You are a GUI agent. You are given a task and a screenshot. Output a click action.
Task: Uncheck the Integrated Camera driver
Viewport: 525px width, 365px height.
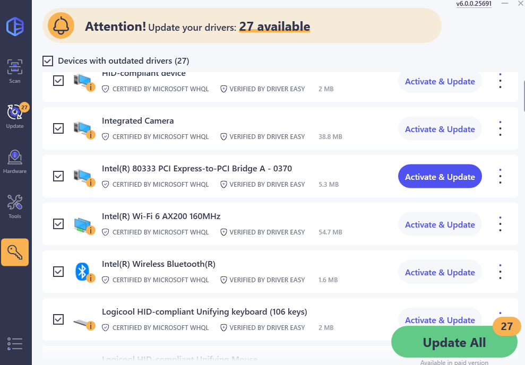tap(58, 128)
